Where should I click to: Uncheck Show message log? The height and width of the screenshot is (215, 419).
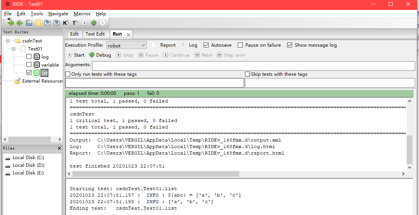pos(289,45)
